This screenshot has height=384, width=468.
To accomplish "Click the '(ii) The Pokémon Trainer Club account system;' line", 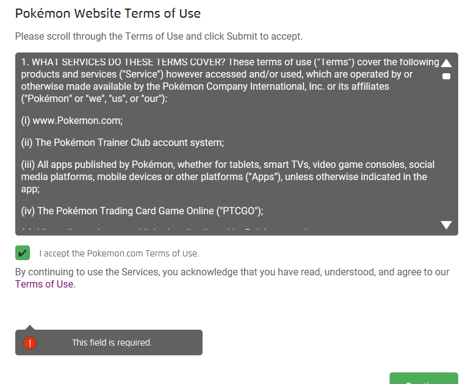I will 123,142.
